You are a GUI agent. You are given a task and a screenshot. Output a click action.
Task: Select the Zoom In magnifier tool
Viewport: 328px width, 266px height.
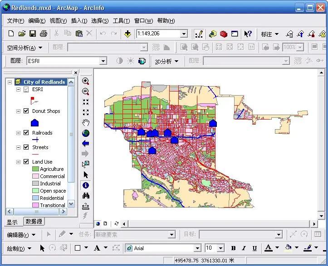click(85, 81)
